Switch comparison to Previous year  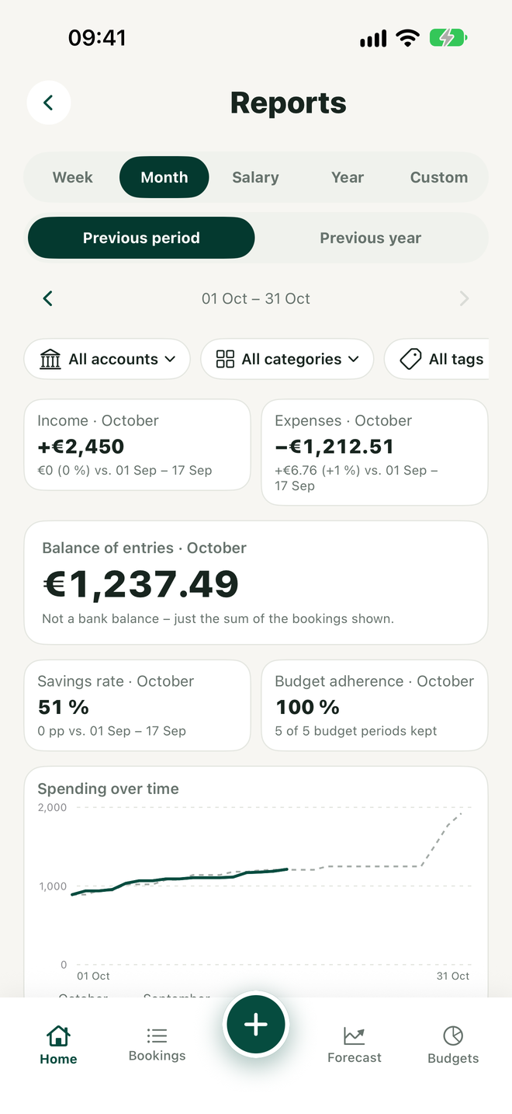click(x=371, y=238)
